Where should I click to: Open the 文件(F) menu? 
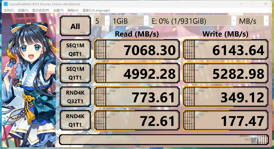[9, 10]
